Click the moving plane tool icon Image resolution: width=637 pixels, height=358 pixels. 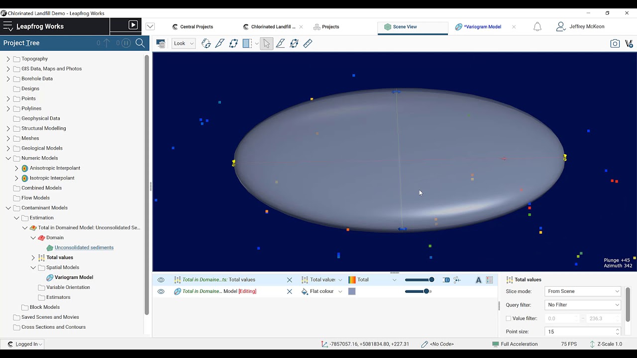[233, 43]
